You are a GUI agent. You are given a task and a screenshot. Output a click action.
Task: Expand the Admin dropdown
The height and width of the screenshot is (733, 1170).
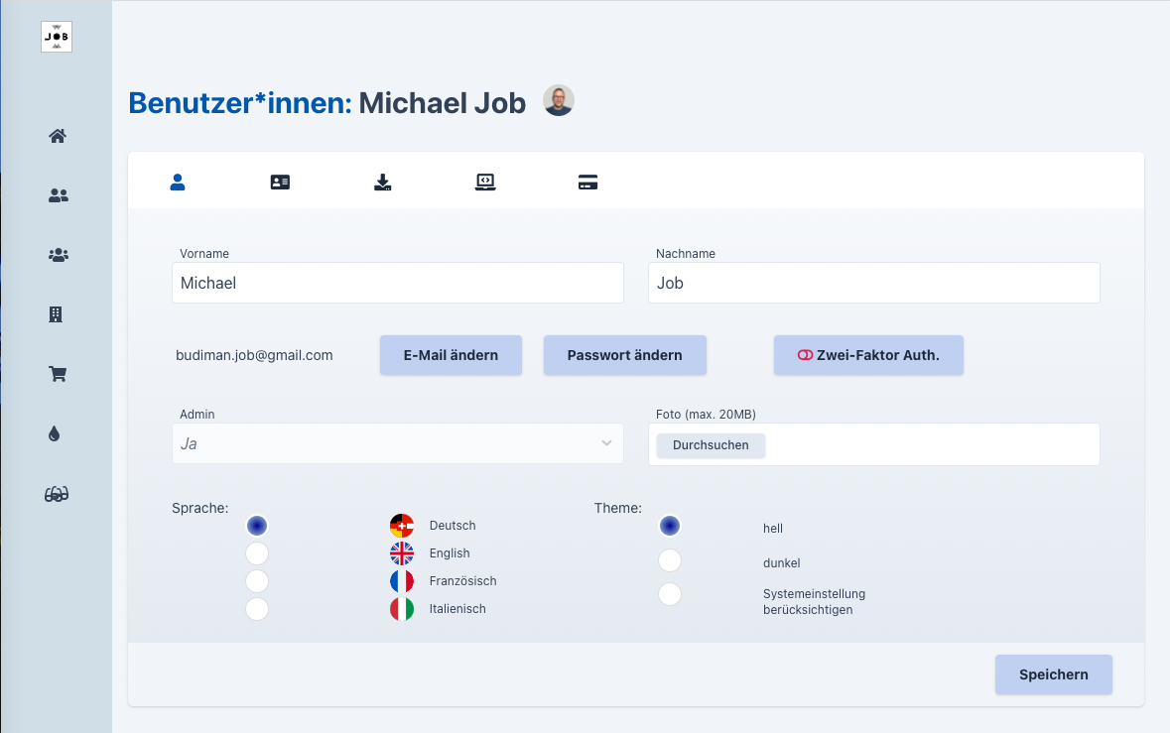(x=398, y=443)
